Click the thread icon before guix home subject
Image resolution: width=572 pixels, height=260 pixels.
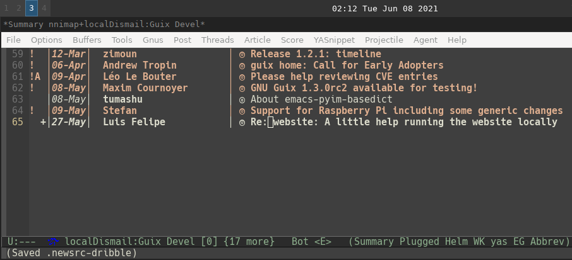(242, 66)
